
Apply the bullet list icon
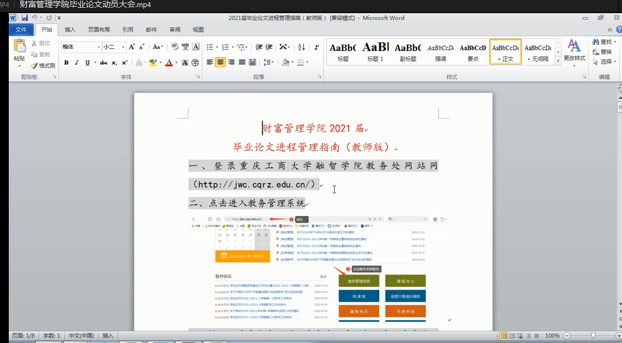[x=209, y=47]
